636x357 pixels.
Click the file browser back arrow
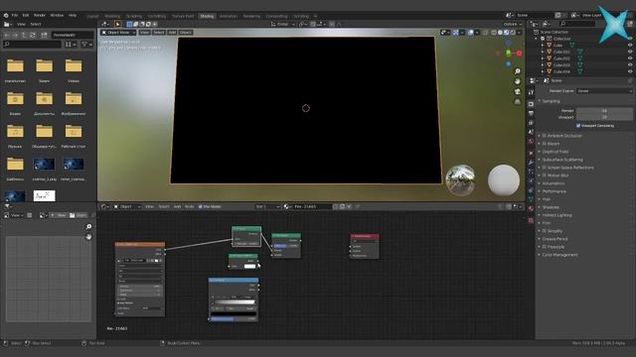(7, 36)
